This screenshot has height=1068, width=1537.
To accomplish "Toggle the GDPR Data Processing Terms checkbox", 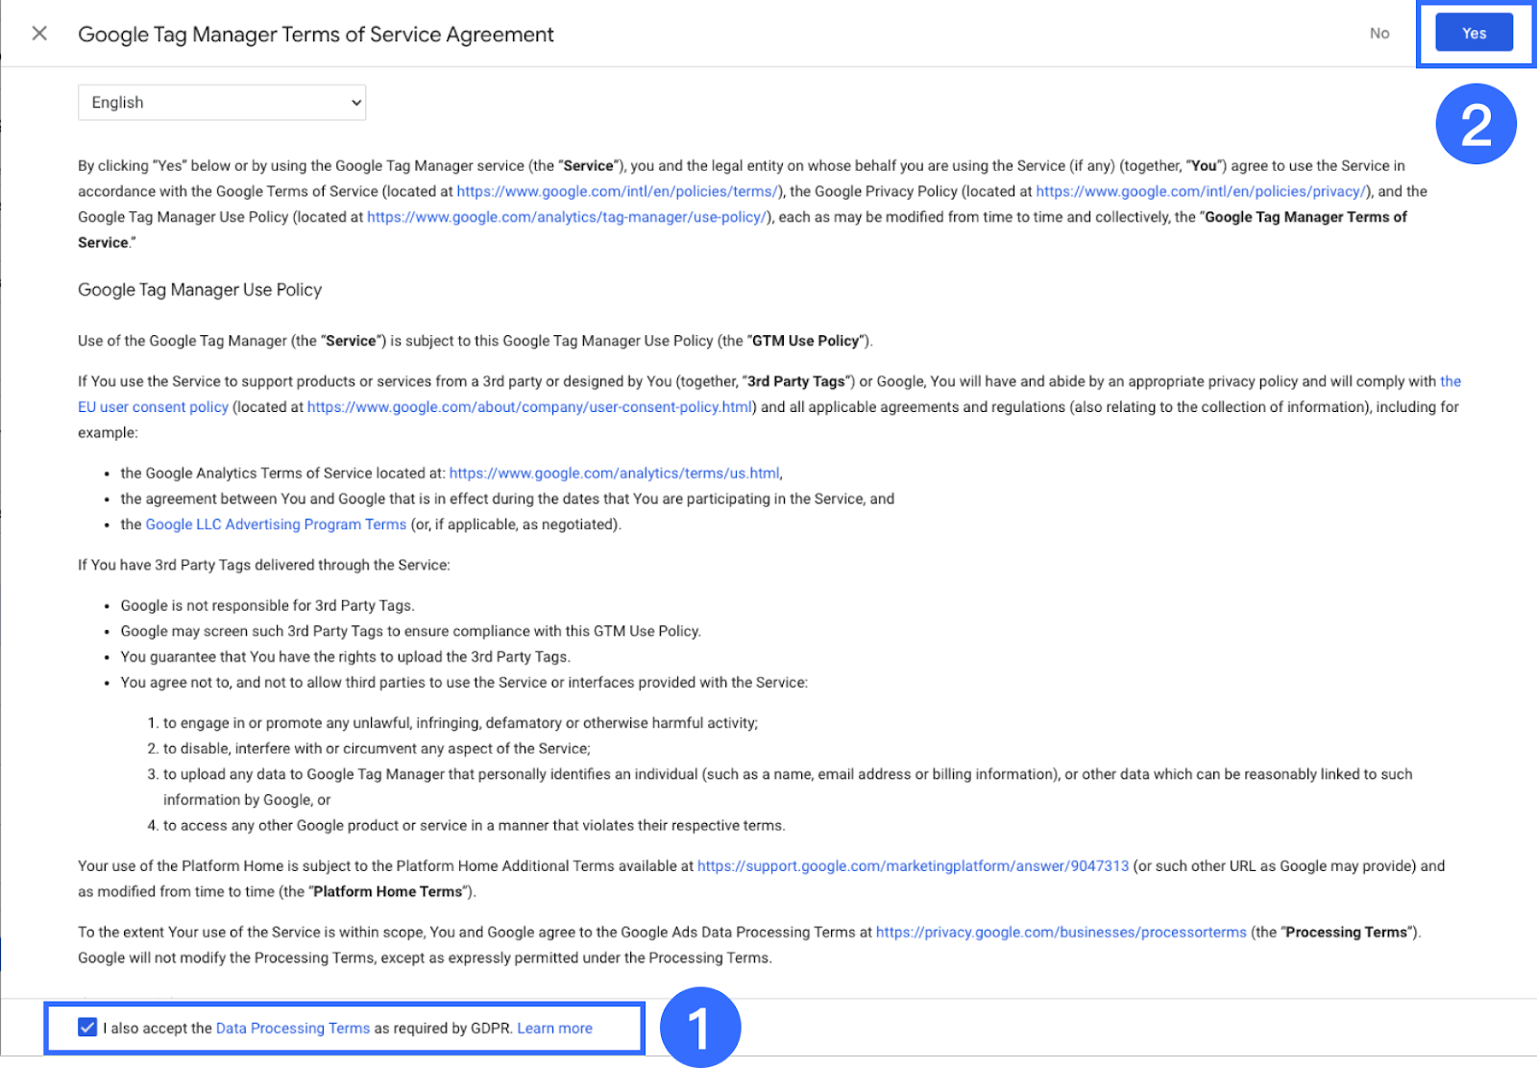I will click(x=87, y=1028).
